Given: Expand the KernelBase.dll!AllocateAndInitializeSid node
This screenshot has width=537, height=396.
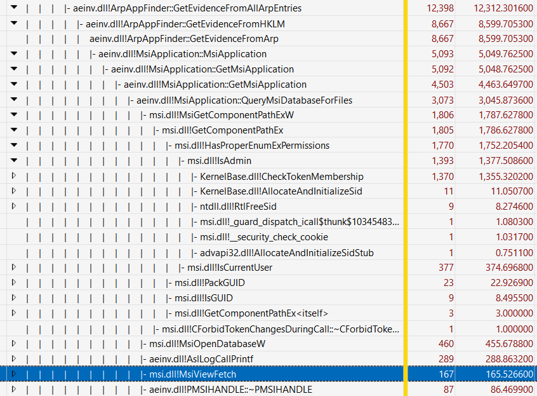Looking at the screenshot, I should (14, 191).
